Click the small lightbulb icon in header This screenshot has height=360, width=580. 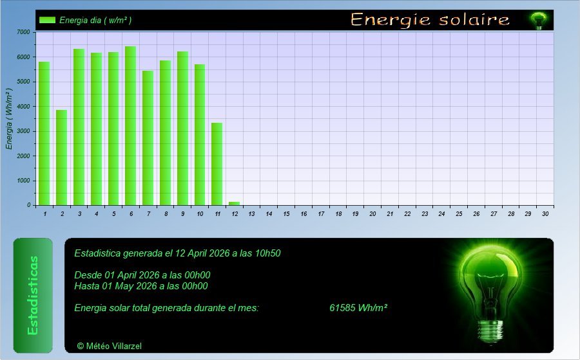[x=537, y=20]
